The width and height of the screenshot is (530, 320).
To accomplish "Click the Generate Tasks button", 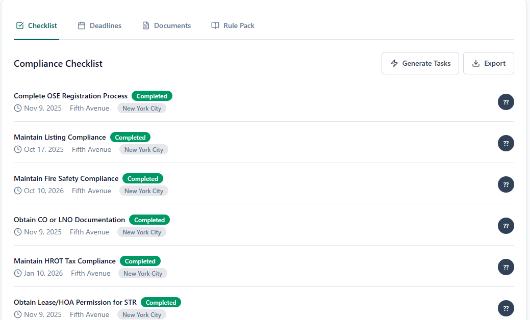I will tap(420, 63).
